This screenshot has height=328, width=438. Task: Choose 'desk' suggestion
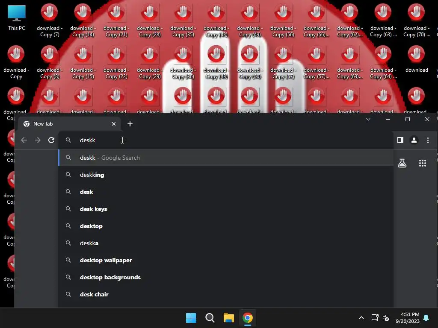(226, 192)
